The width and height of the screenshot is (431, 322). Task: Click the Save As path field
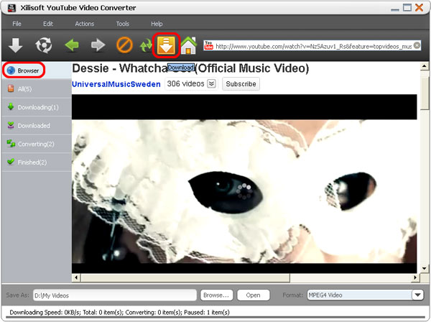pos(115,295)
